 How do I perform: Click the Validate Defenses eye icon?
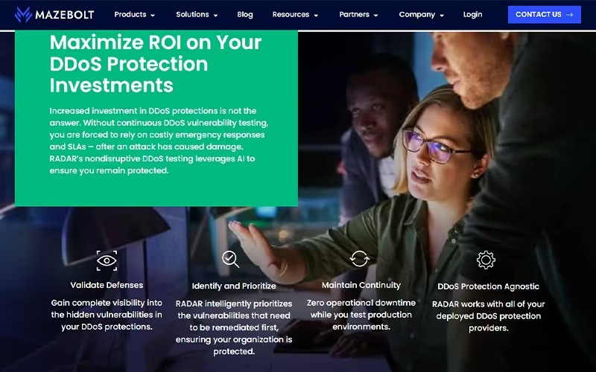107,260
